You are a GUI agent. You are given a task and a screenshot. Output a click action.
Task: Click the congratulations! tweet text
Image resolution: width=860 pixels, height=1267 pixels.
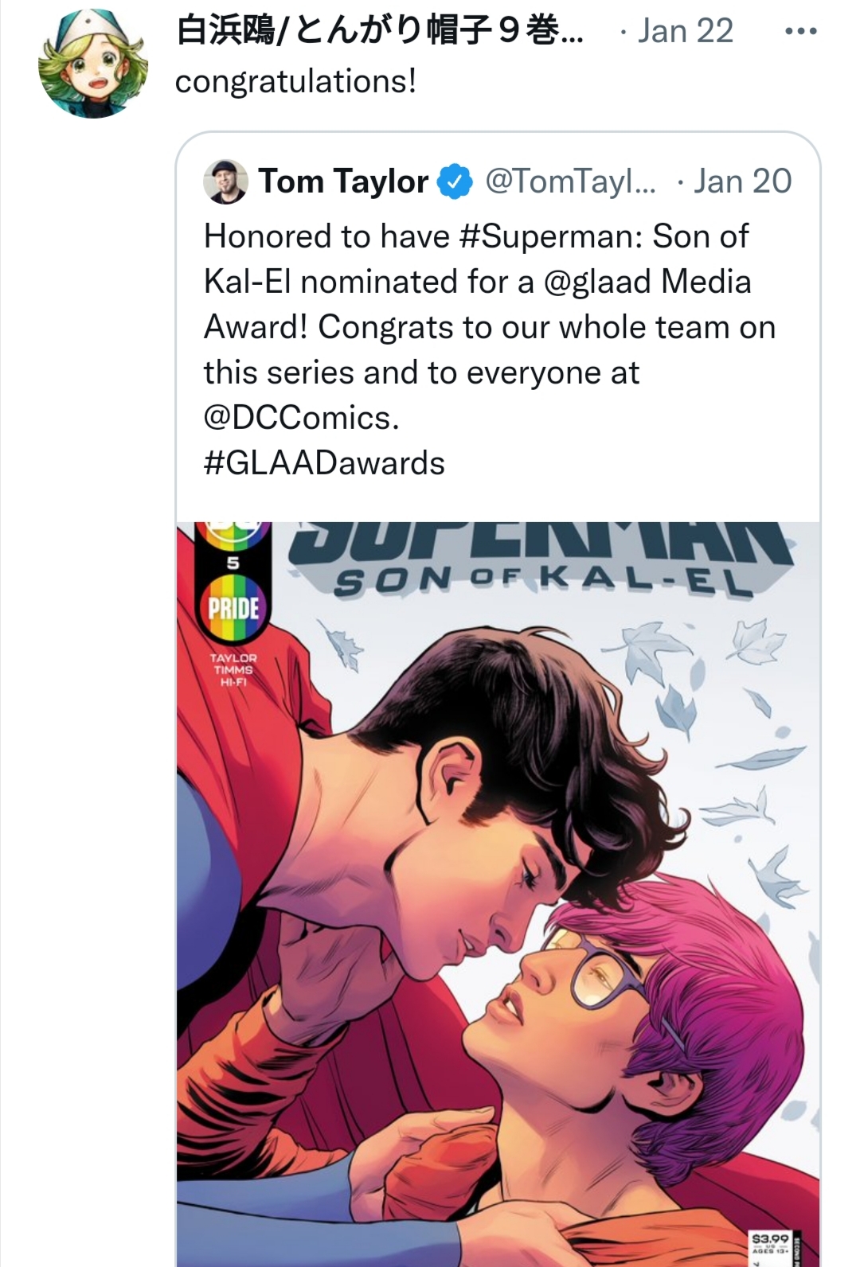(295, 82)
